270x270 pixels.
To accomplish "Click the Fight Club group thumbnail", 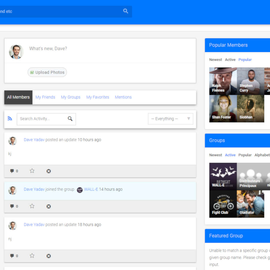I will (x=223, y=204).
